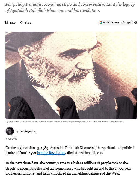Click the Google logo icon
This screenshot has height=177, width=140.
pyautogui.click(x=101, y=22)
